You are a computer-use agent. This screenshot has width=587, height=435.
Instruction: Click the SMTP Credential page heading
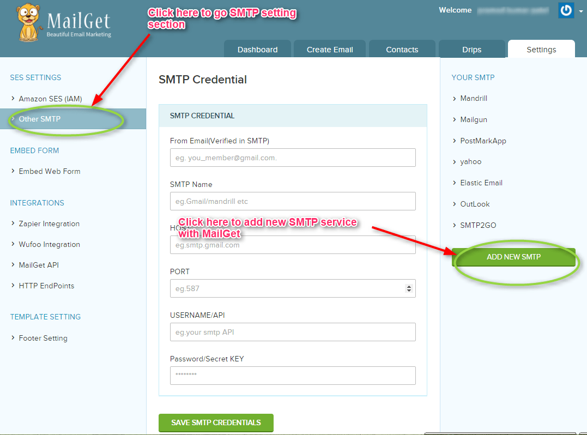[x=203, y=80]
